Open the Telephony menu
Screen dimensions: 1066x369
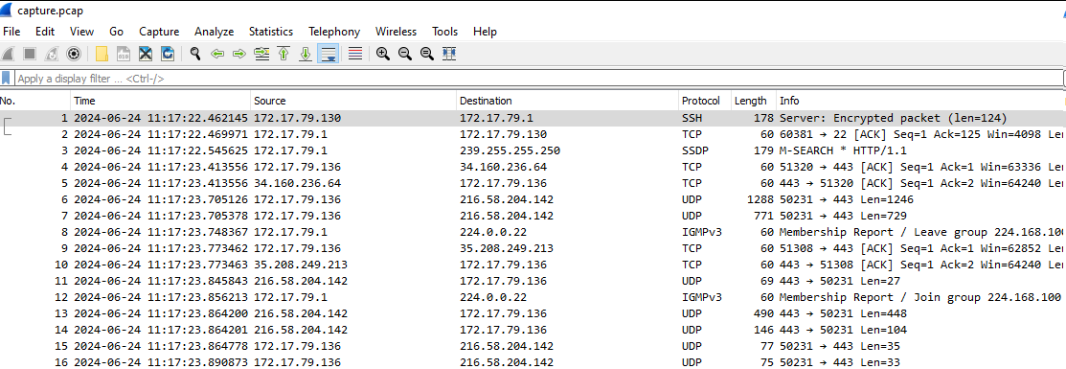point(334,32)
